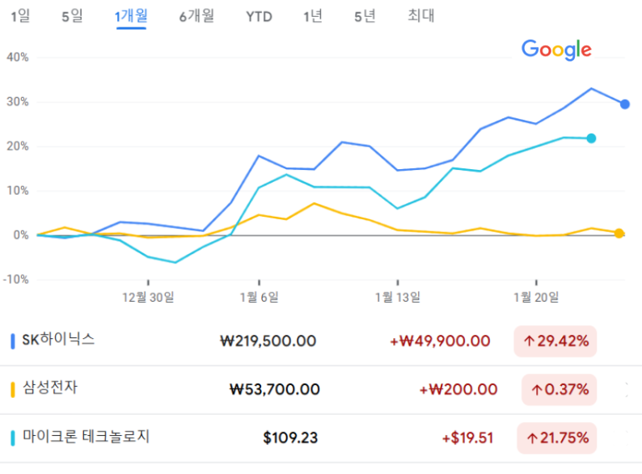Switch to the 1일 time range tab
The width and height of the screenshot is (642, 474).
[20, 16]
